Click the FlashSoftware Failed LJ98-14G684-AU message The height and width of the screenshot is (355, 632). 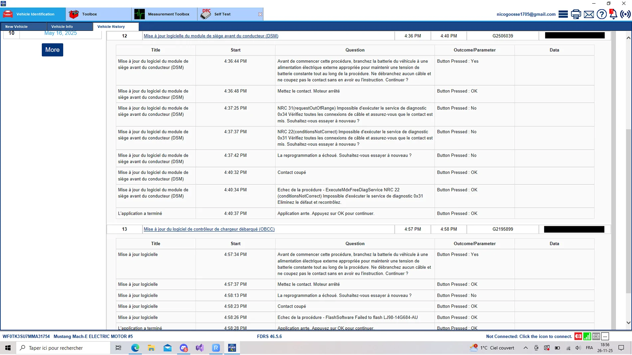(348, 318)
